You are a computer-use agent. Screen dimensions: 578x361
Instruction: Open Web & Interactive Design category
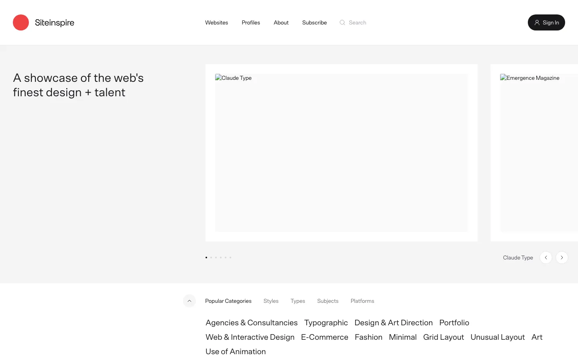pos(250,337)
